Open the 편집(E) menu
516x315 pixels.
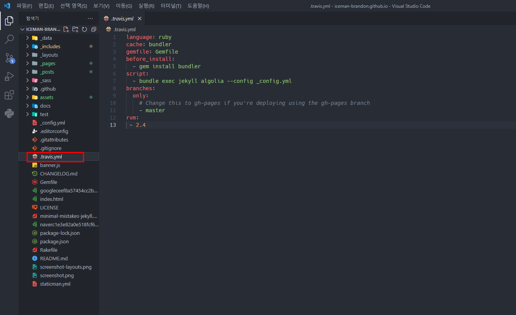46,6
